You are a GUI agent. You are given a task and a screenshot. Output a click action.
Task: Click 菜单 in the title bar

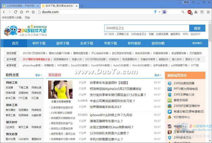point(186,2)
